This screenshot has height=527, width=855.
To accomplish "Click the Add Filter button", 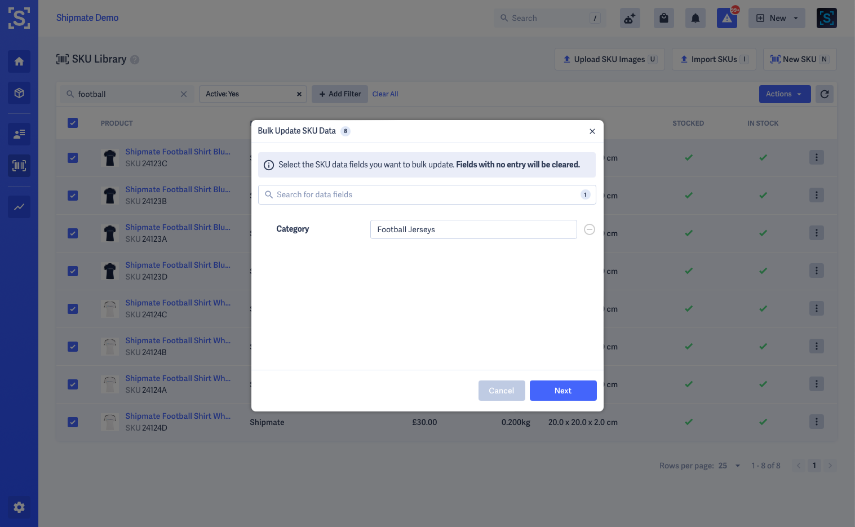I will [340, 94].
